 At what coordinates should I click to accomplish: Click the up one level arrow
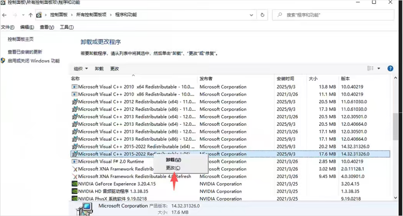(31, 15)
